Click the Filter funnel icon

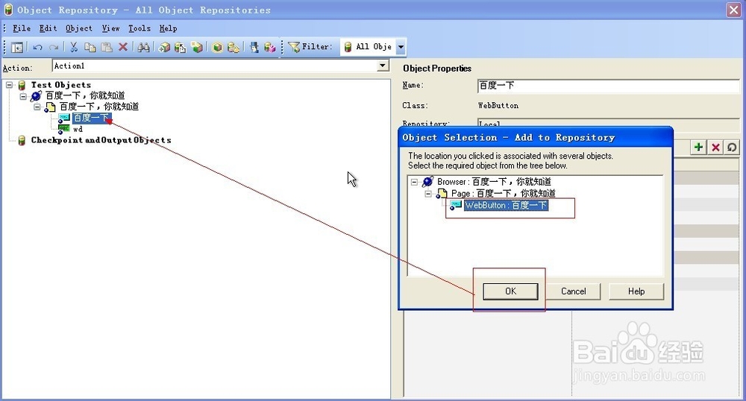[294, 46]
